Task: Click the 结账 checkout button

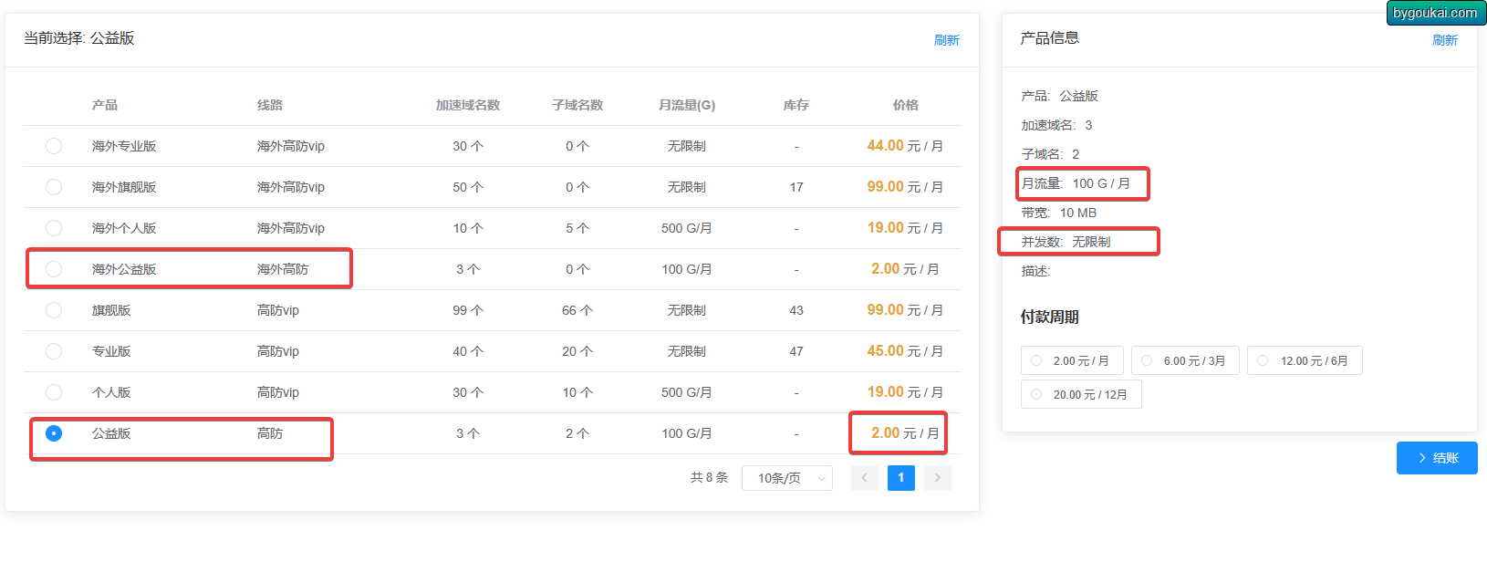Action: point(1437,458)
